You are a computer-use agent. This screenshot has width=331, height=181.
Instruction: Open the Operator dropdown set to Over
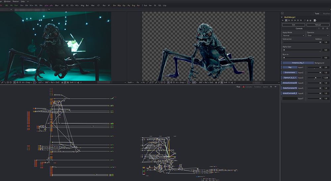pyautogui.click(x=318, y=35)
